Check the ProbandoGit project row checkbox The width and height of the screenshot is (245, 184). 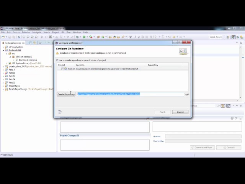pos(62,69)
